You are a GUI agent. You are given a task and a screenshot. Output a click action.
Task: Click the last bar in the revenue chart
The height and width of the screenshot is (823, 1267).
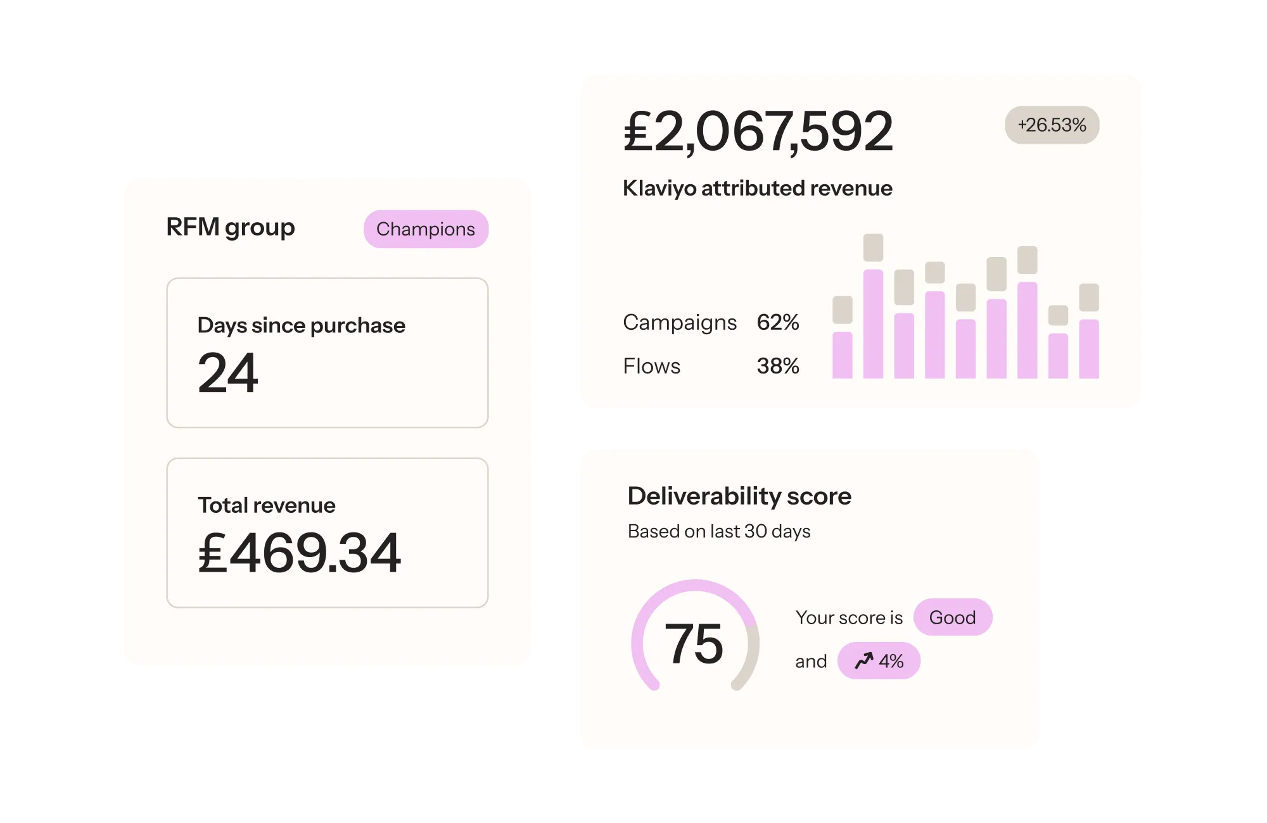[x=1088, y=342]
